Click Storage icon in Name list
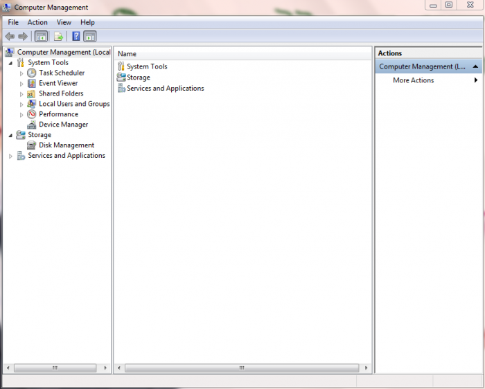Viewport: 485px width, 389px height. (x=121, y=77)
